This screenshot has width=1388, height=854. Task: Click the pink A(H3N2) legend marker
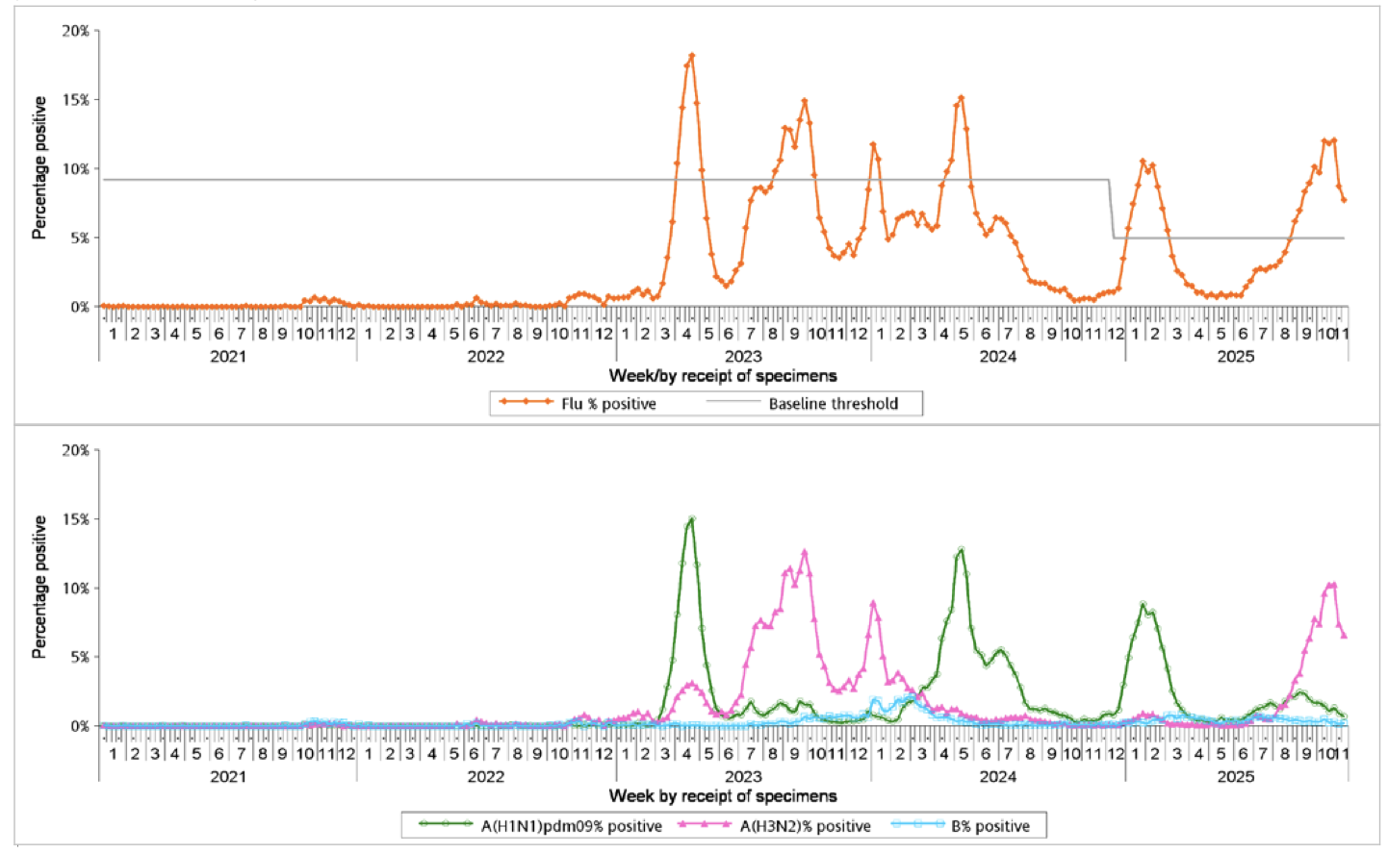click(x=705, y=824)
